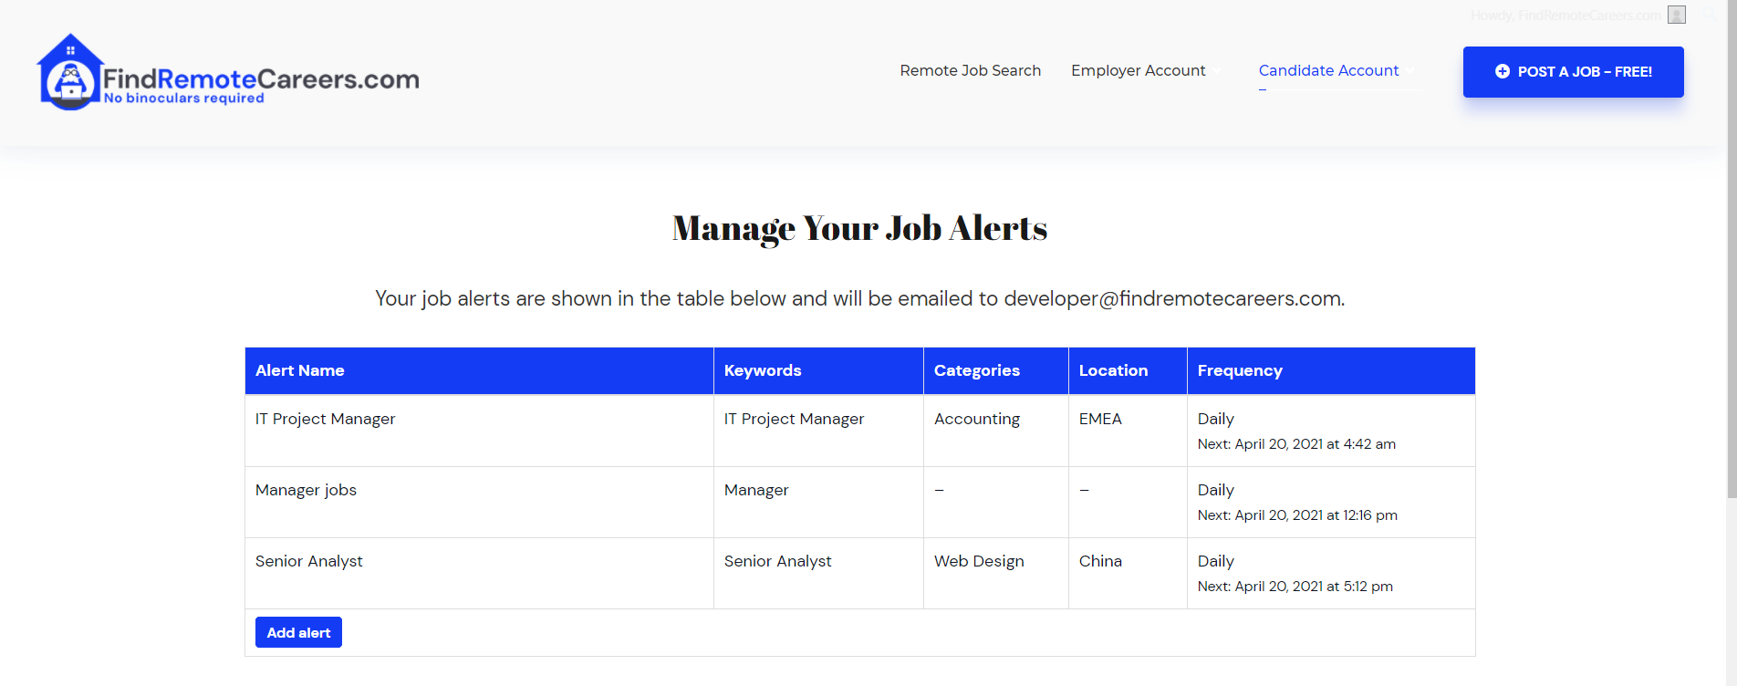Click the Categories column header
Screen dimensions: 1737x686
[x=995, y=370]
